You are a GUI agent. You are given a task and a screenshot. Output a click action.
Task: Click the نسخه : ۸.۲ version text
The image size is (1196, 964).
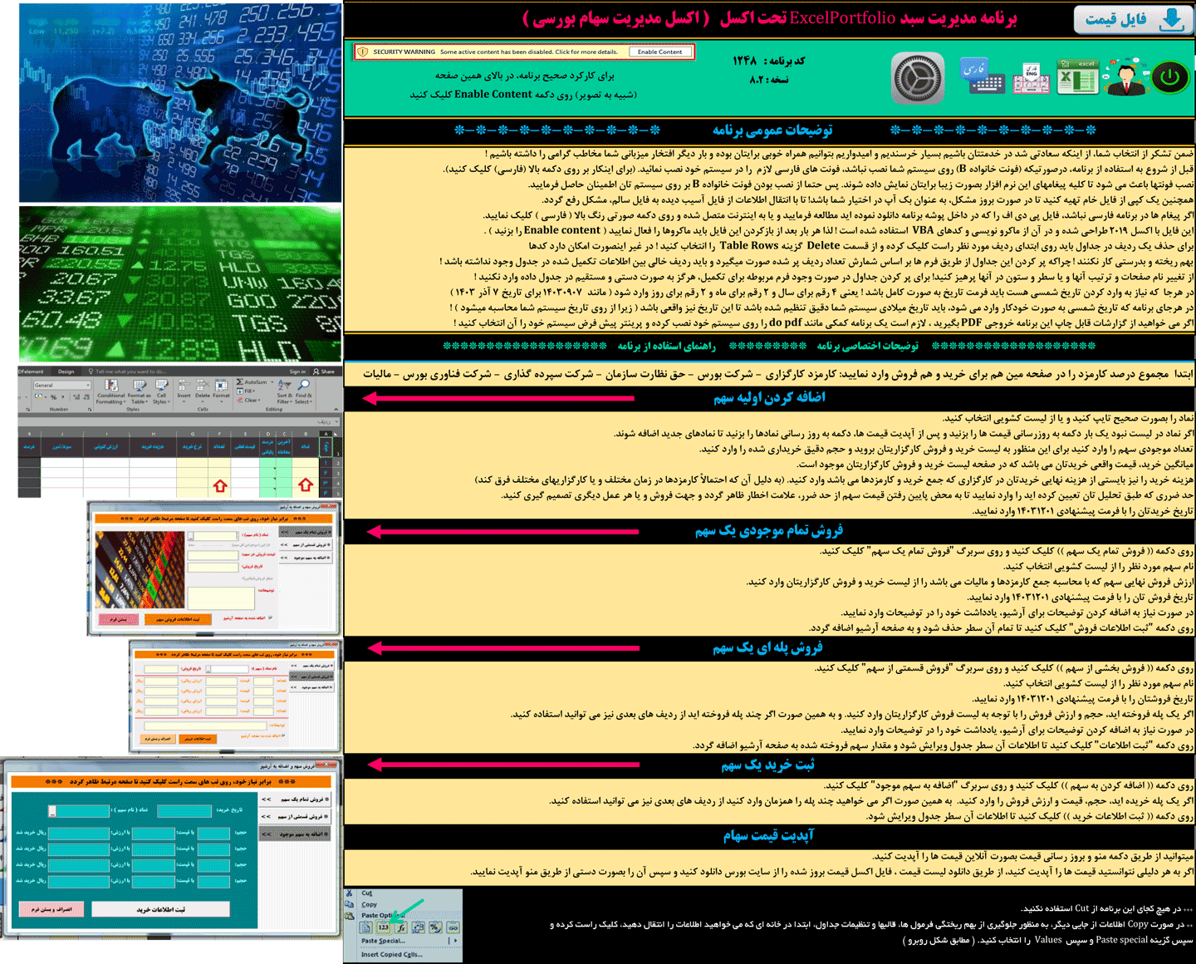click(x=769, y=80)
